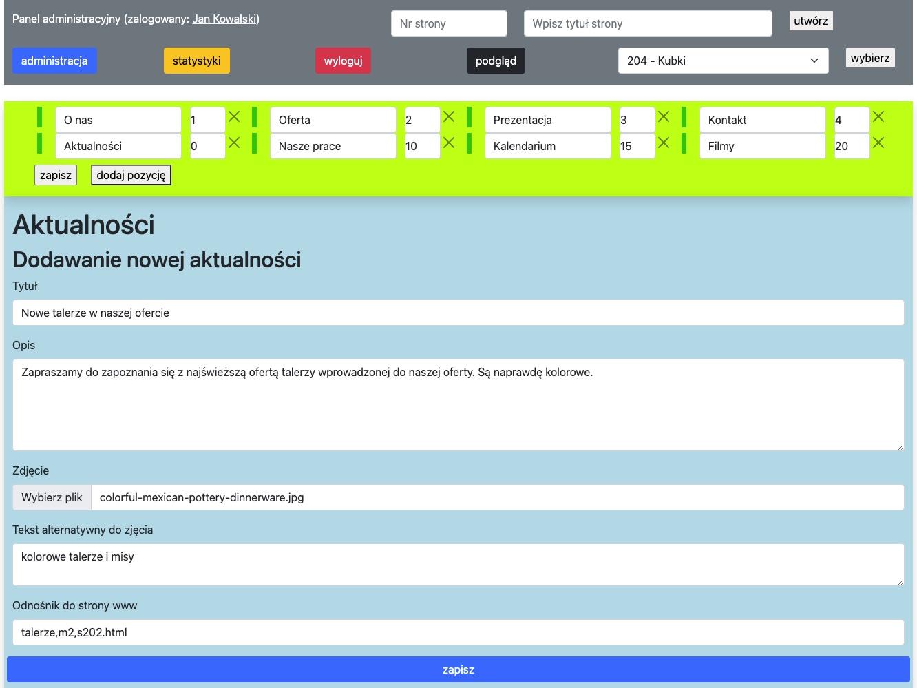This screenshot has width=917, height=688.
Task: Click the utwórz button
Action: tap(810, 21)
